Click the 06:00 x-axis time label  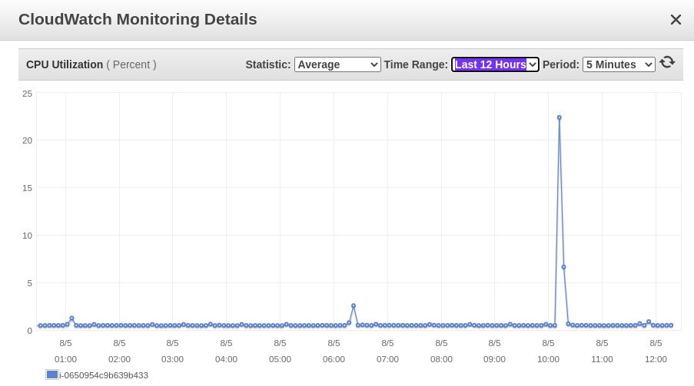tap(334, 359)
